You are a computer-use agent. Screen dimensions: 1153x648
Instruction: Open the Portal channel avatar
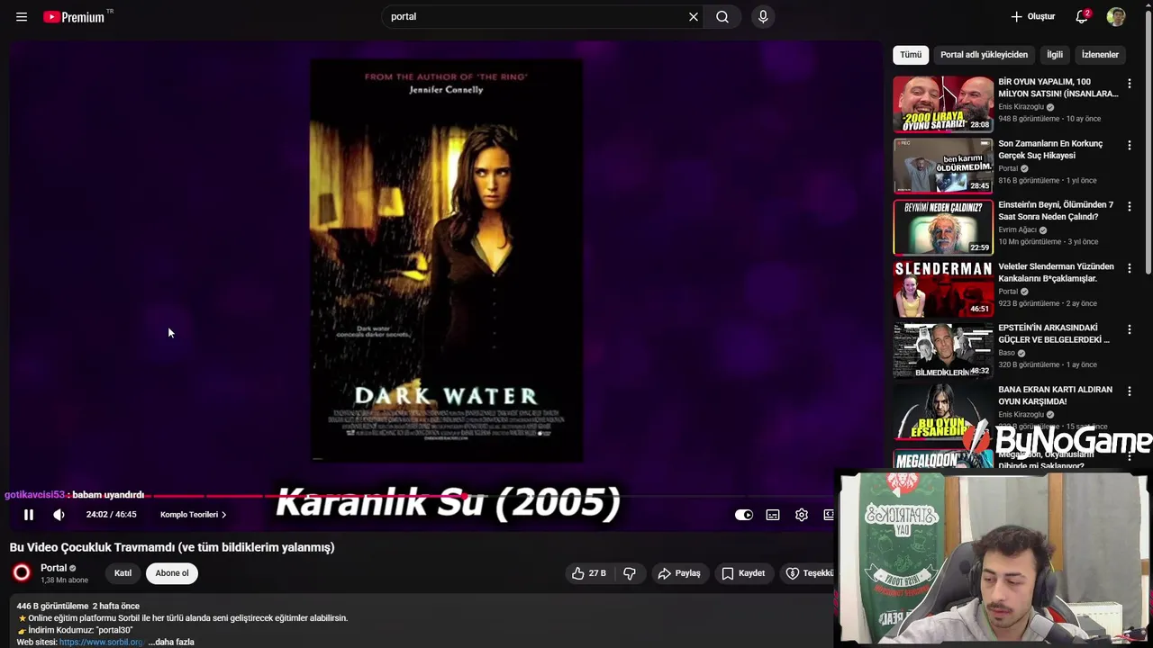[22, 572]
